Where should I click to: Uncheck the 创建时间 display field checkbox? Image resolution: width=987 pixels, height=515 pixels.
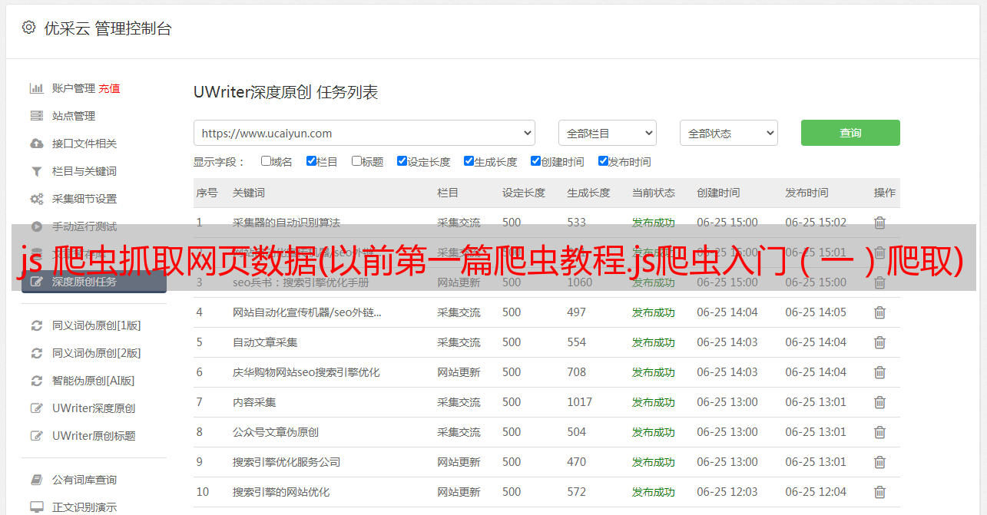pos(535,161)
